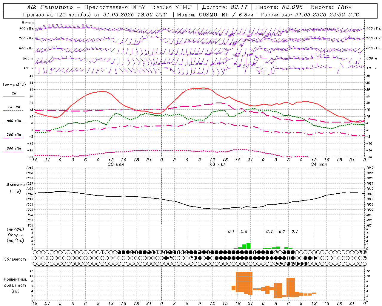Click the date label 23 мая
This screenshot has height=306, width=382.
pos(217,164)
